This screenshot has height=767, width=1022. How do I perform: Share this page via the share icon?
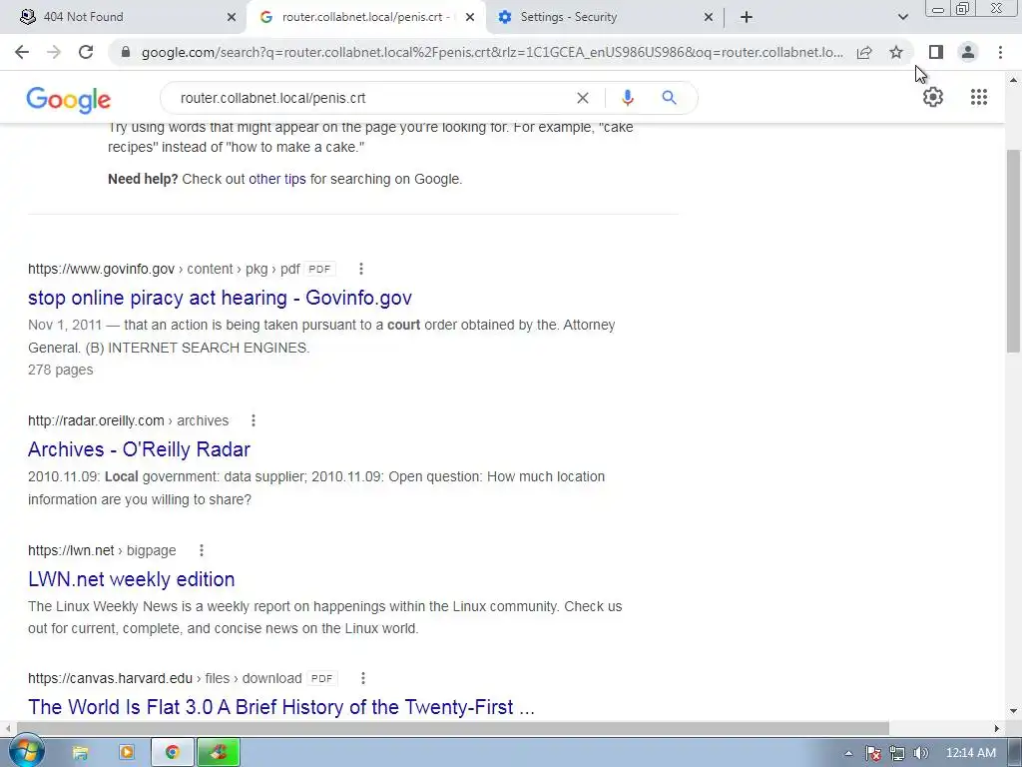point(864,52)
